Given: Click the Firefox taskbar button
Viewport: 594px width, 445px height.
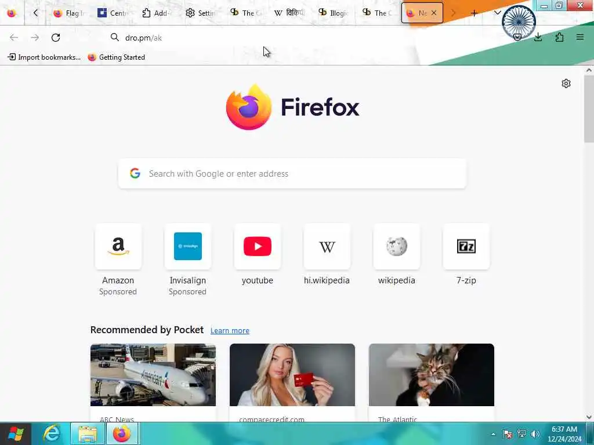Looking at the screenshot, I should click(x=122, y=433).
